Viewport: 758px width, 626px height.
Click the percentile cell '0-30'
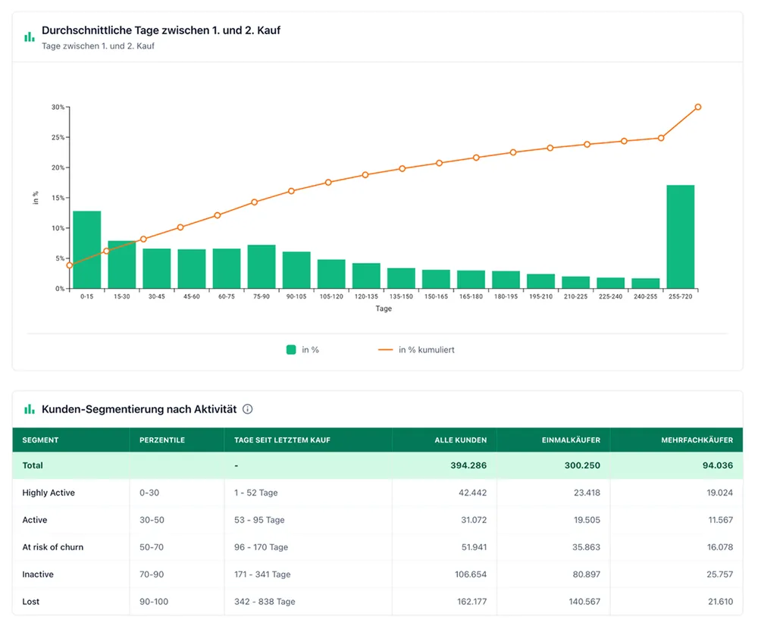[149, 493]
